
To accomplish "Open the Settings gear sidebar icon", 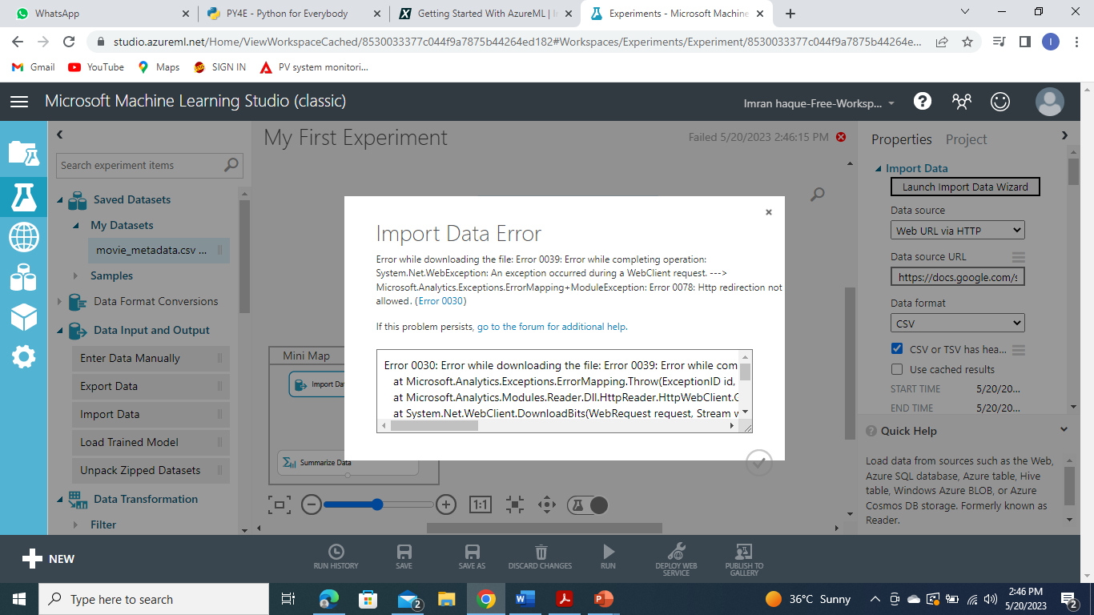I will (x=23, y=357).
